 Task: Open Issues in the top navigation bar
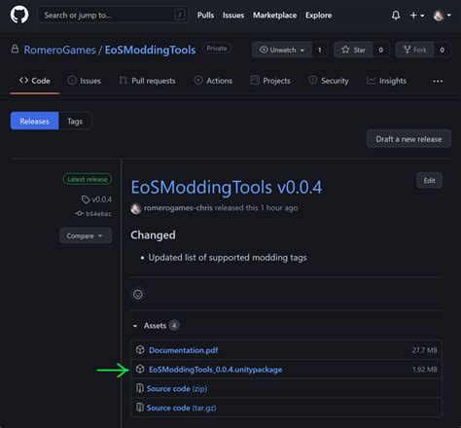click(x=233, y=16)
